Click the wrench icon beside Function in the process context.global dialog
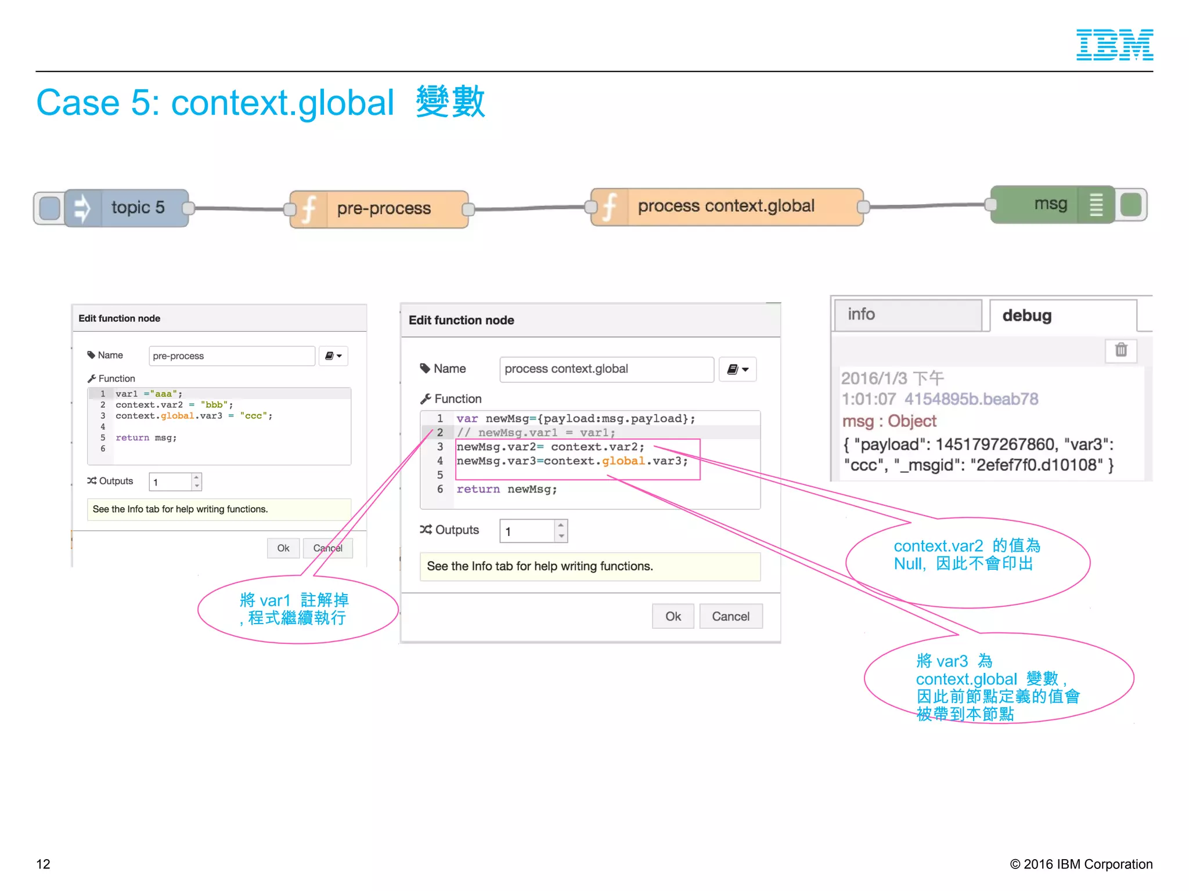Viewport: 1189px width, 891px height. click(426, 399)
